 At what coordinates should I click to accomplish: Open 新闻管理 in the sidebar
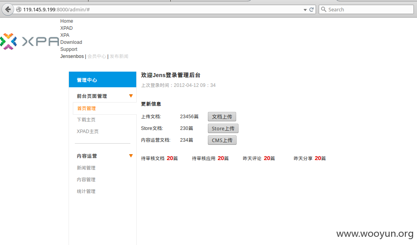86,168
